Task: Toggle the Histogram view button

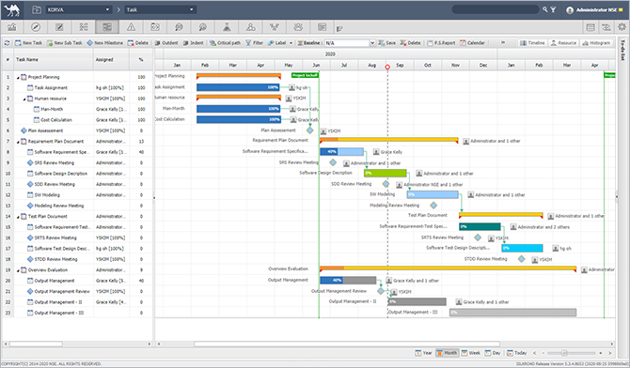Action: click(596, 43)
